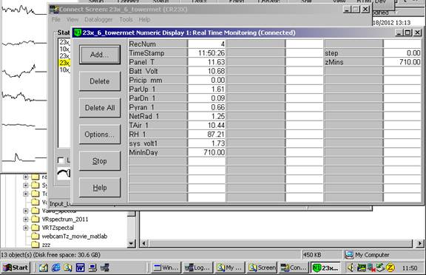Open View menu in Connect Screen

point(72,19)
